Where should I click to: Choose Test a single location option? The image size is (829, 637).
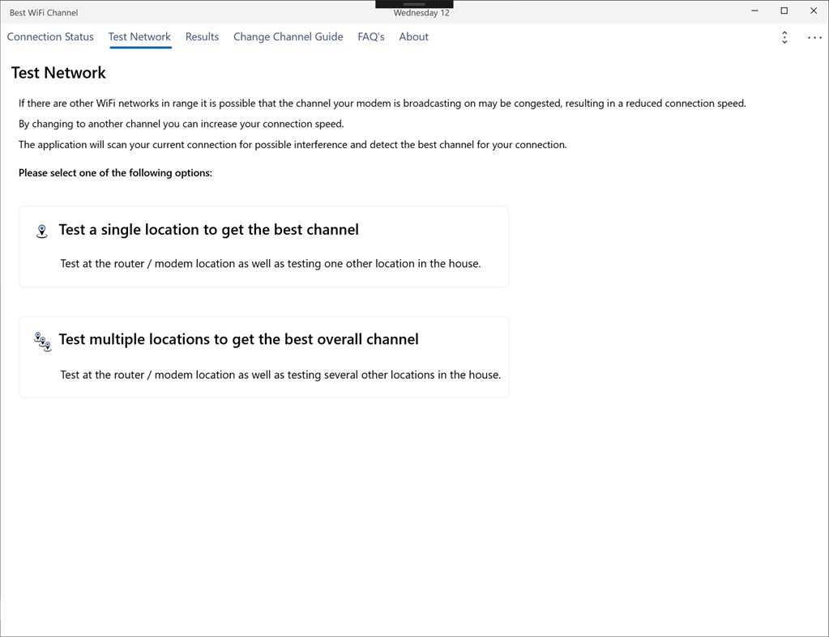264,247
